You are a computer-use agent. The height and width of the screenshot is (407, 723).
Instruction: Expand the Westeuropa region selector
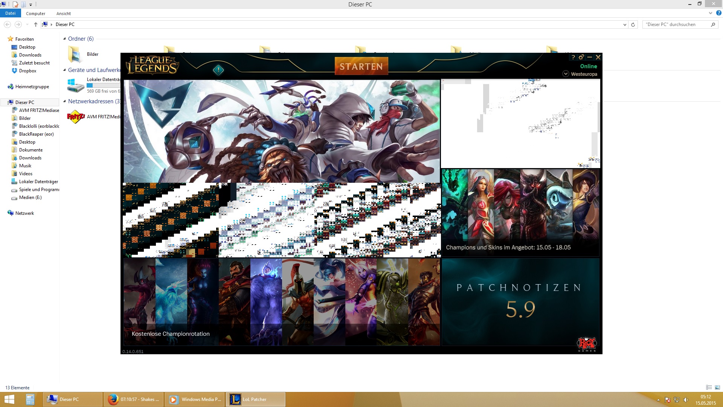pyautogui.click(x=566, y=74)
